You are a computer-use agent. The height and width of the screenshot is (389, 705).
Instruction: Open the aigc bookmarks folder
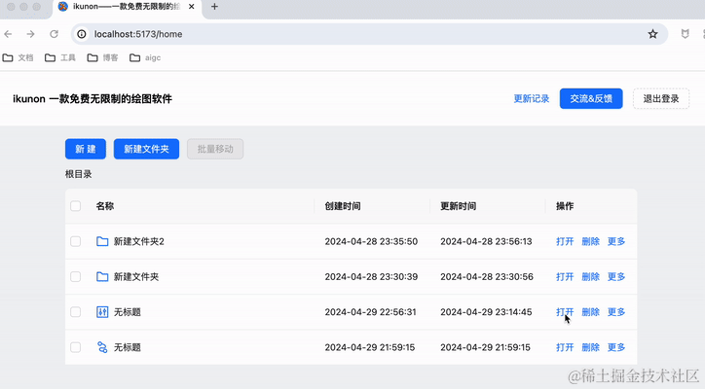(145, 57)
